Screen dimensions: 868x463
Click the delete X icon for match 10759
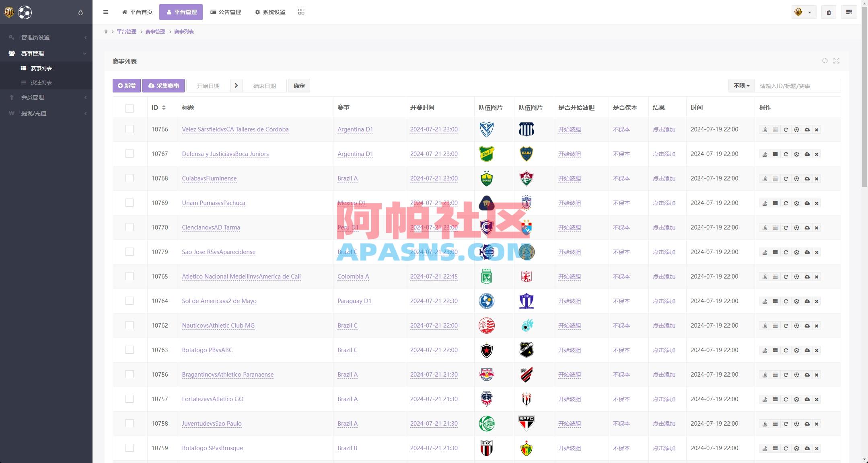(x=817, y=448)
